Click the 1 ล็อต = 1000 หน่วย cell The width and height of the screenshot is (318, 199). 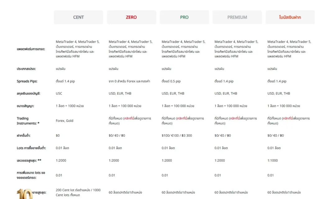[70, 106]
